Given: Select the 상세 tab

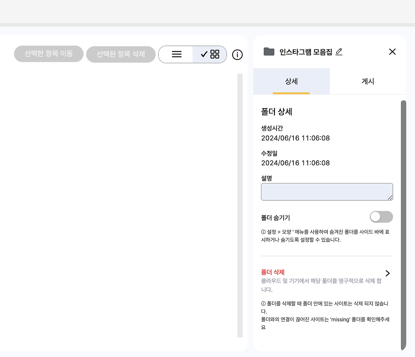Looking at the screenshot, I should tap(291, 81).
